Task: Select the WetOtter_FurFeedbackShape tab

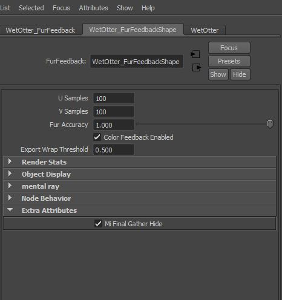Action: click(133, 30)
